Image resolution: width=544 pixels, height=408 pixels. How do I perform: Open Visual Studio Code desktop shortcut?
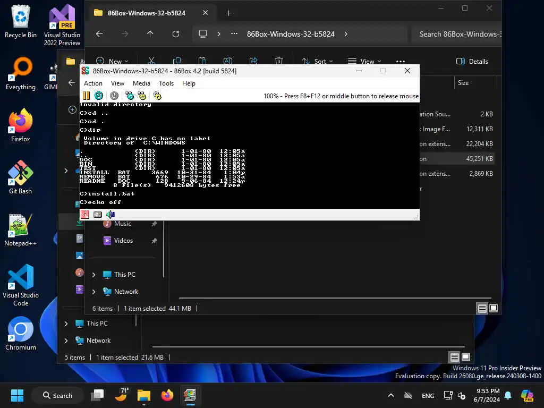point(21,285)
